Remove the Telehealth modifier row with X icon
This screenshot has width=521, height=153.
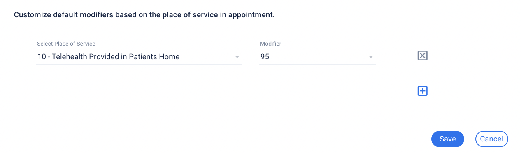(x=423, y=56)
